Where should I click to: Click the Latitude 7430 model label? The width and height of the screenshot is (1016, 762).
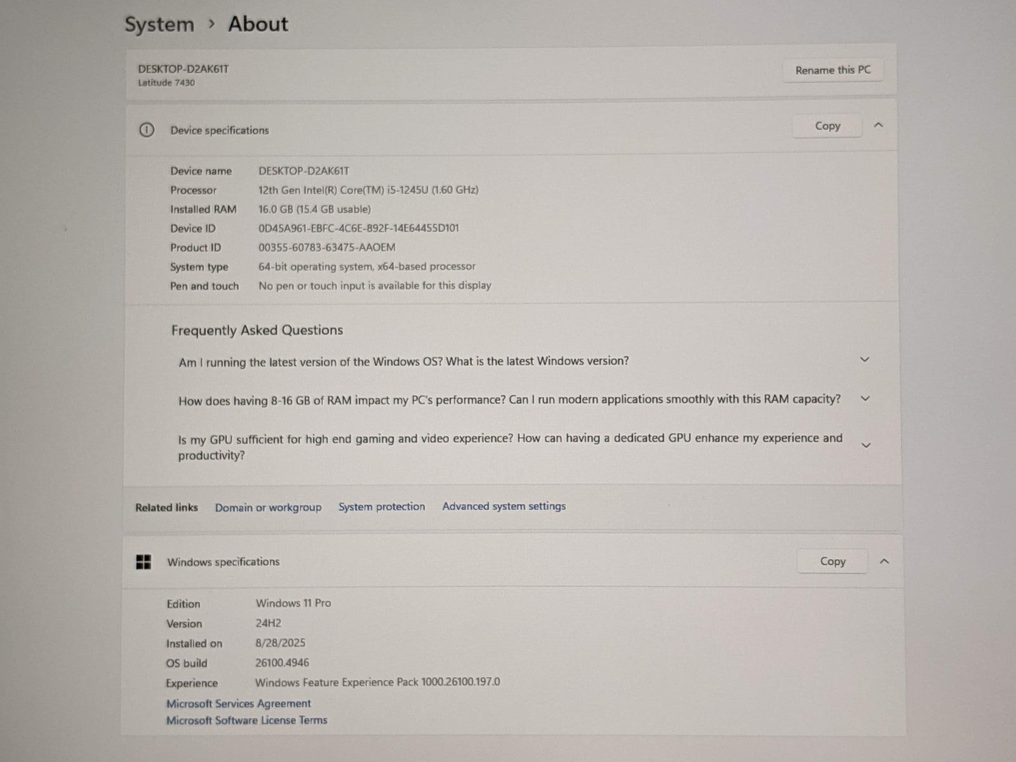[166, 83]
